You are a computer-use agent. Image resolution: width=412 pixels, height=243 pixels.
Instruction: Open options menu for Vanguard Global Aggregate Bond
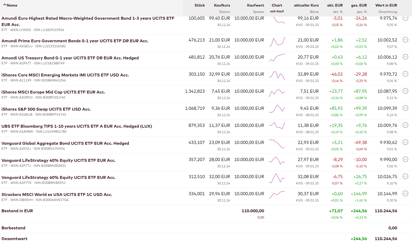tap(405, 142)
